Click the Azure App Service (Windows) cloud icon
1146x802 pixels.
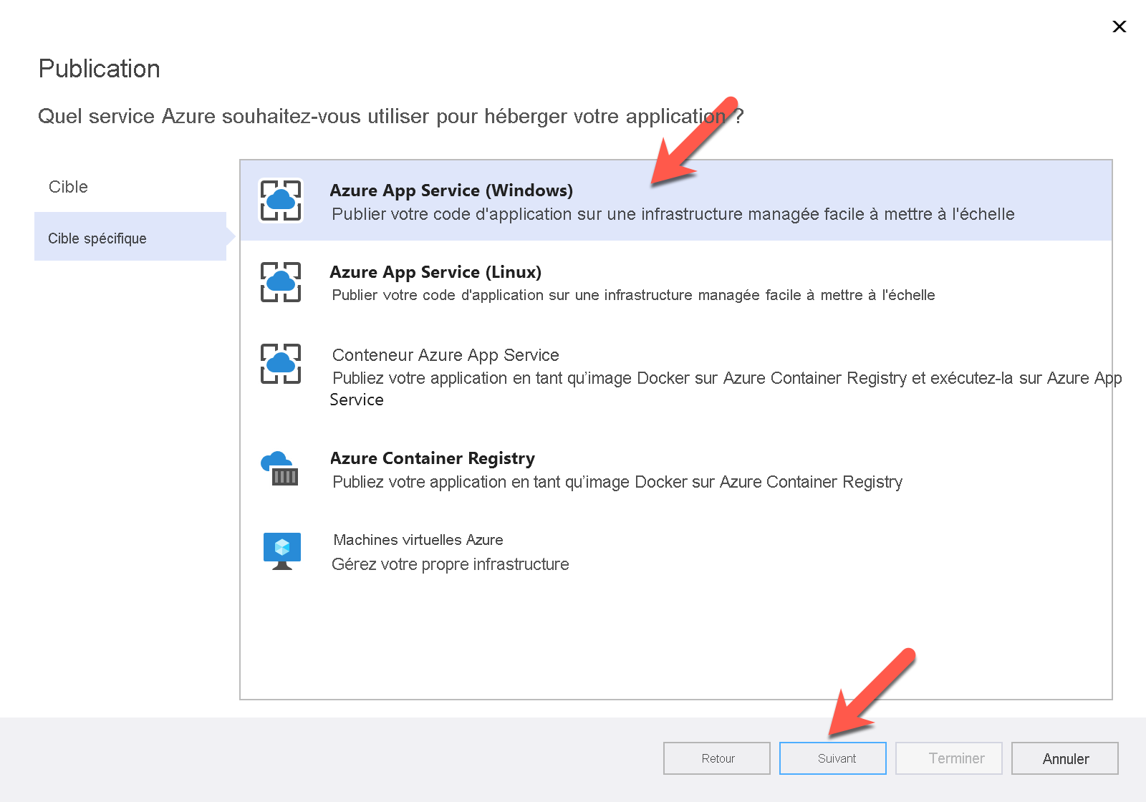click(280, 200)
